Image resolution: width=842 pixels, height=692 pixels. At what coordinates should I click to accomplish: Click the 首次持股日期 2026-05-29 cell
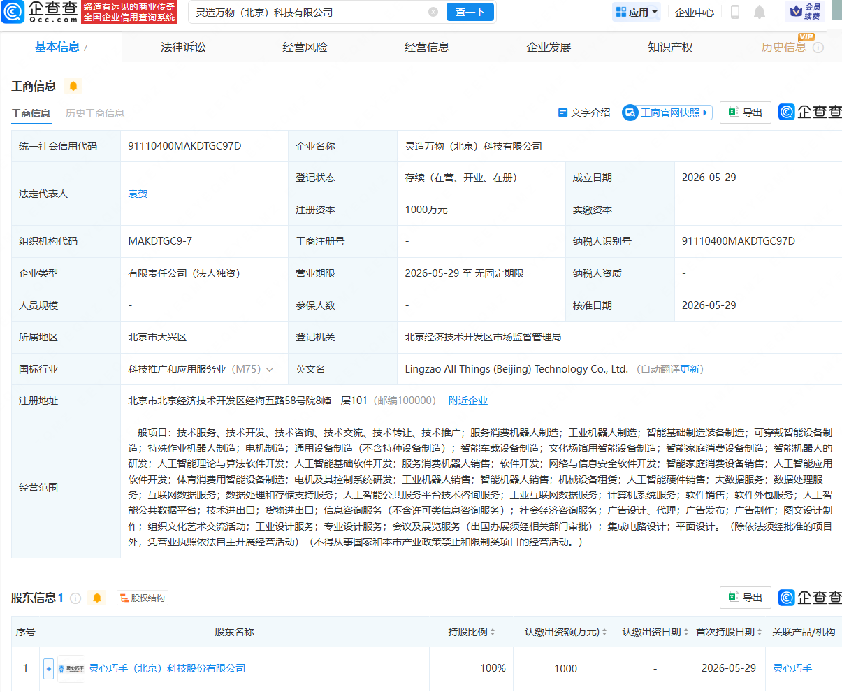pos(729,668)
